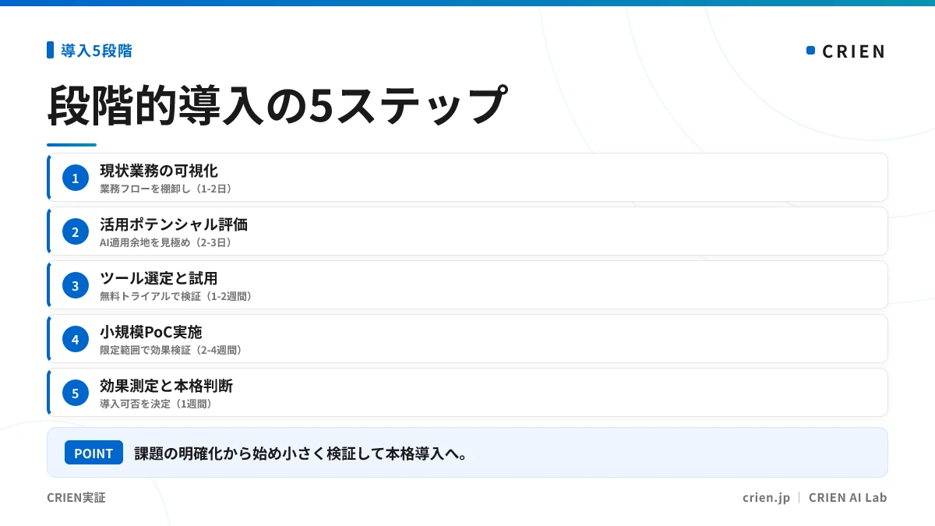Click the blue square CRIEN logo mark
This screenshot has height=526, width=935.
point(810,51)
